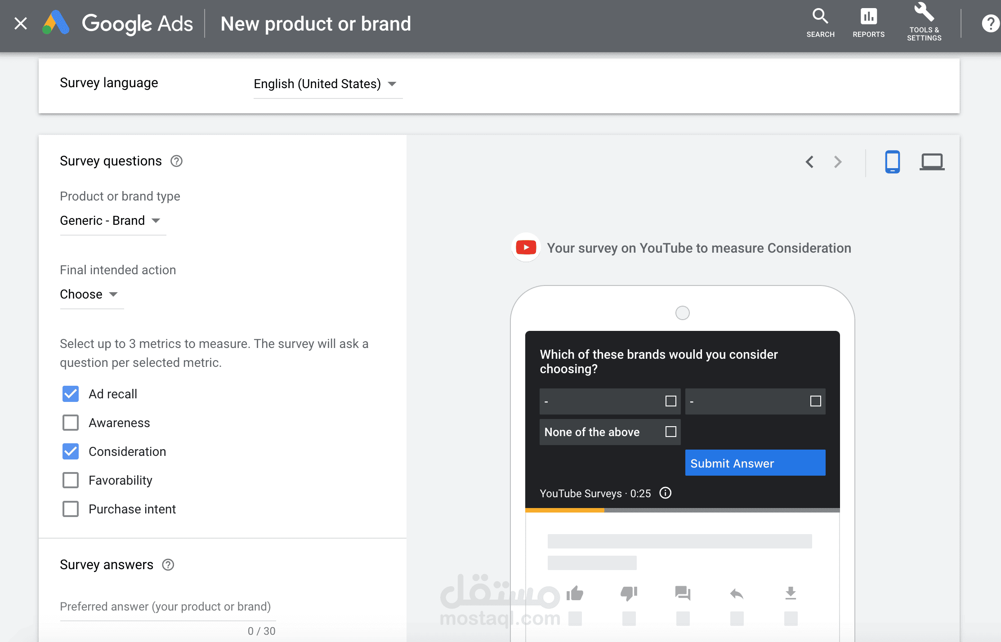Check the Purchase intent metric

click(x=71, y=509)
